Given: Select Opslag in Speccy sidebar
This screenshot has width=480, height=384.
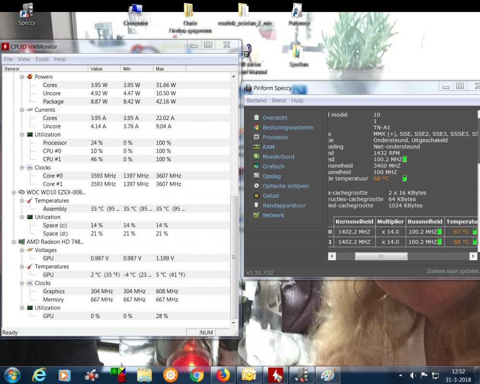Looking at the screenshot, I should tap(271, 176).
